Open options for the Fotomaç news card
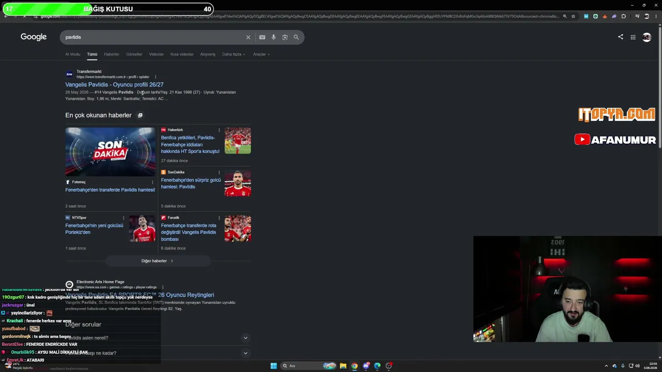 pos(152,182)
